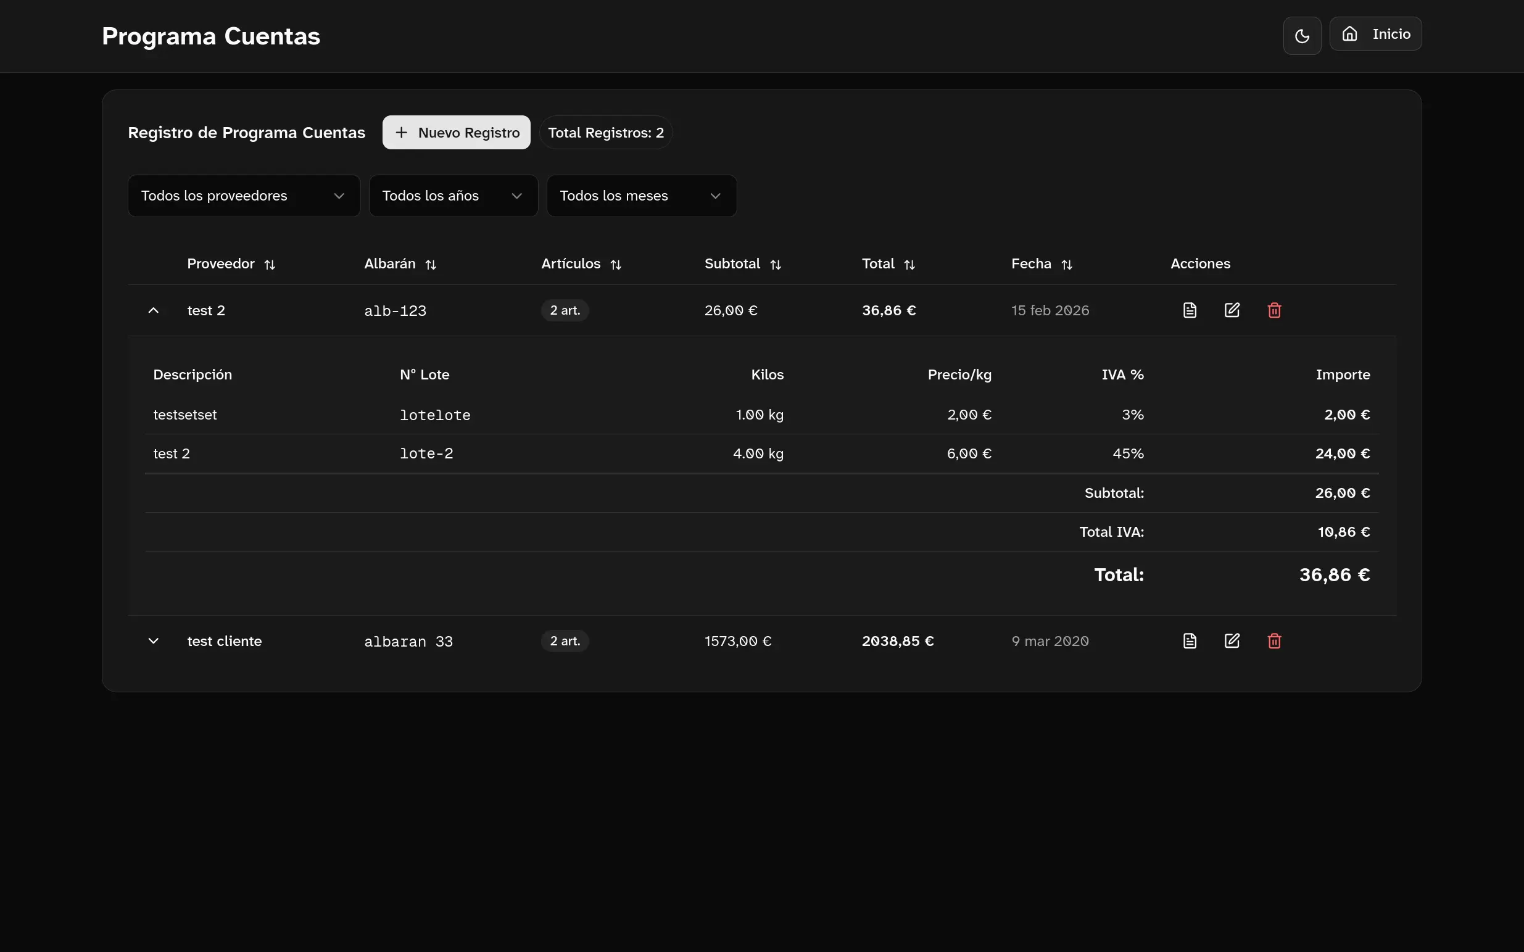Screen dimensions: 1524x952
Task: View document for albaran 33 record
Action: tap(1190, 641)
